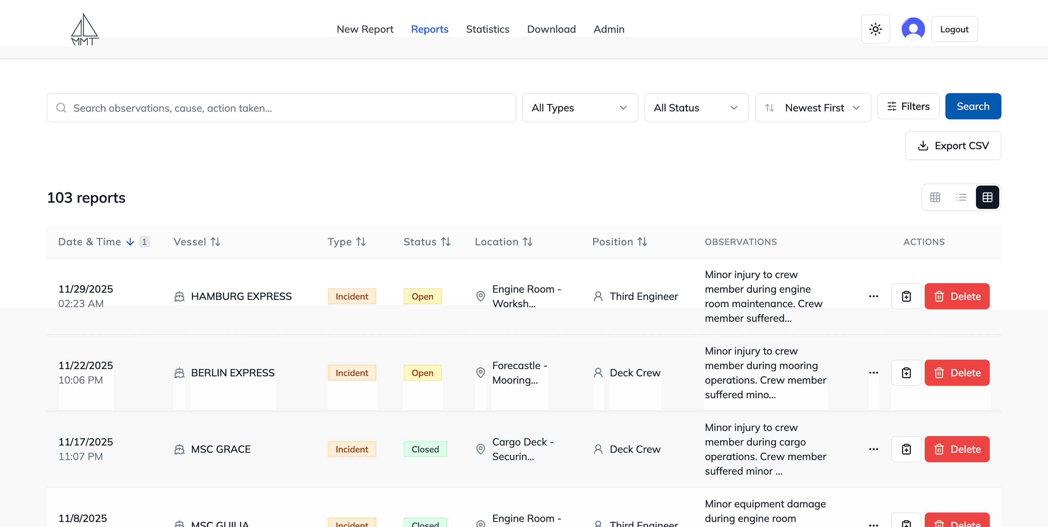
Task: Click the ship icon beside HAMBURG EXPRESS
Action: click(x=179, y=296)
